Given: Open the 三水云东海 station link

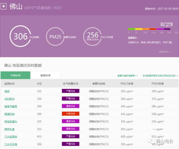Looking at the screenshot, I should [11, 144].
